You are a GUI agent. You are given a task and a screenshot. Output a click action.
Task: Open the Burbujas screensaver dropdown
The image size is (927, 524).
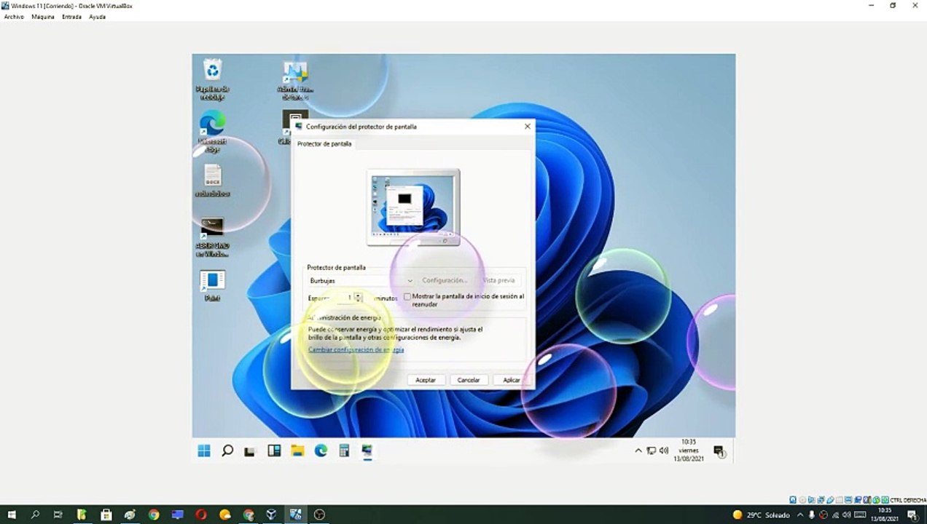click(x=361, y=280)
